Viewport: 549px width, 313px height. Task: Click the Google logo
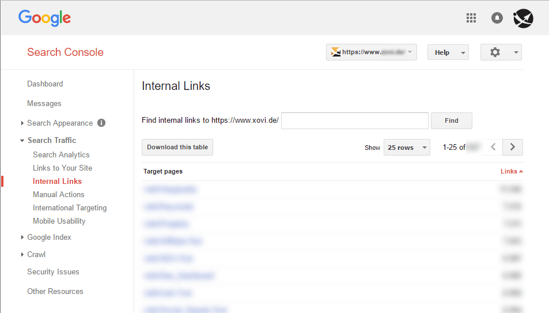click(44, 18)
